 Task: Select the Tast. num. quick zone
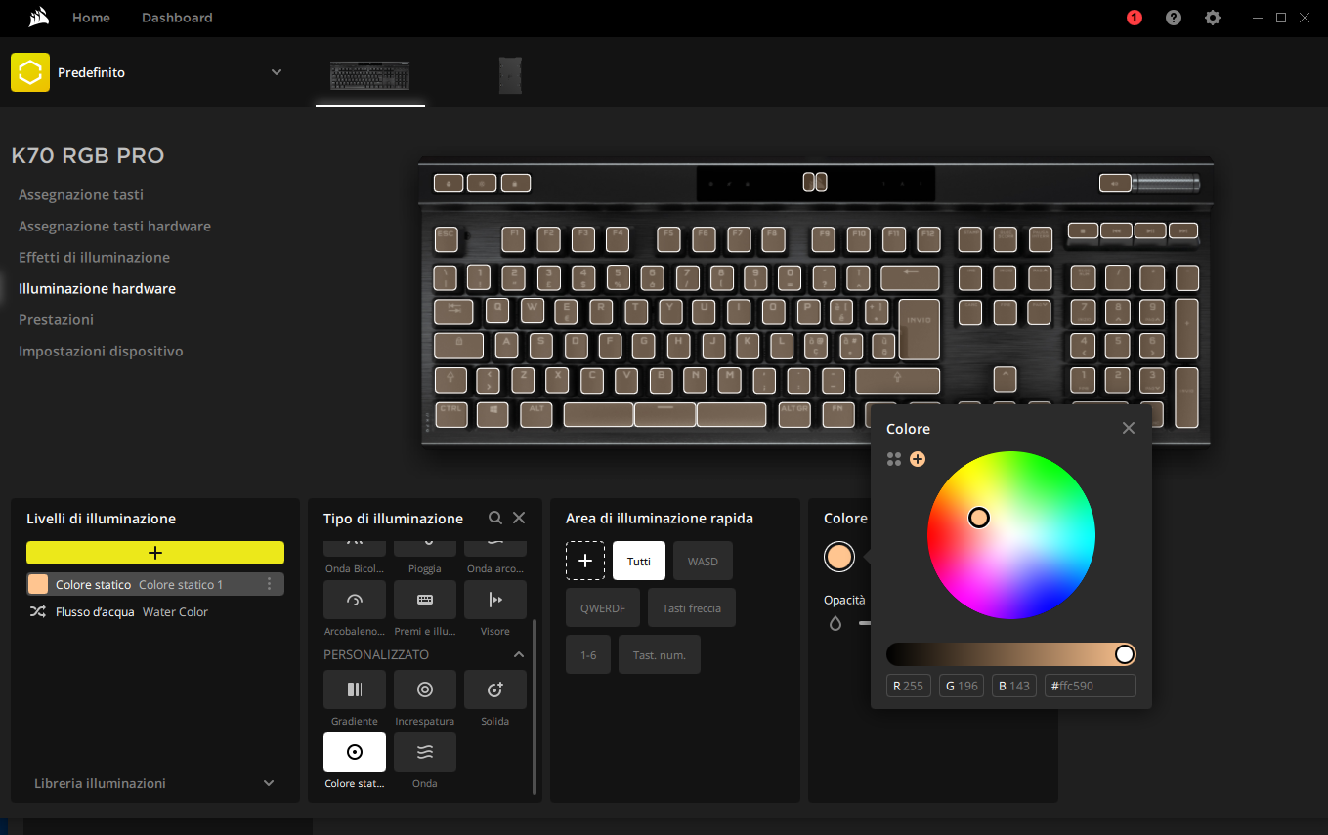click(x=660, y=654)
